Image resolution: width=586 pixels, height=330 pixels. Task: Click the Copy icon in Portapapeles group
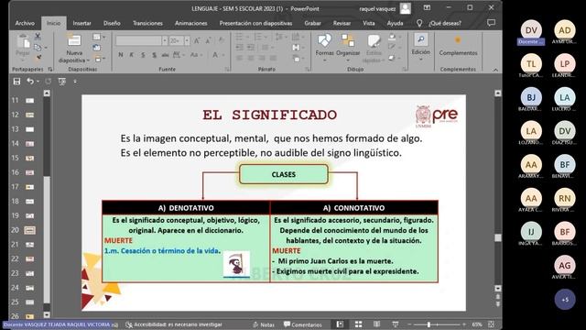38,47
